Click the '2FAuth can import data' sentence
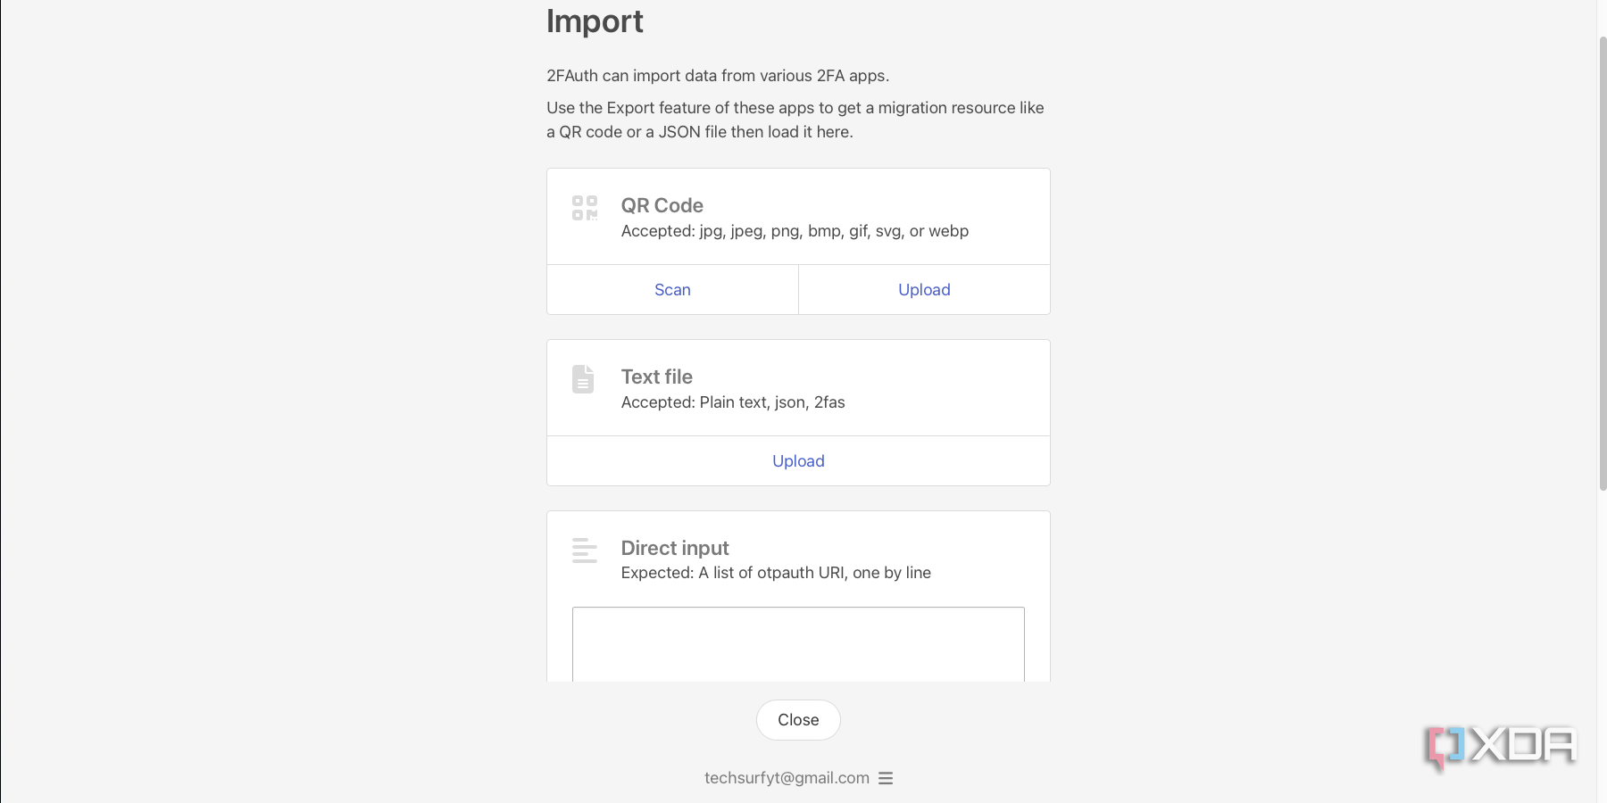 pyautogui.click(x=718, y=76)
